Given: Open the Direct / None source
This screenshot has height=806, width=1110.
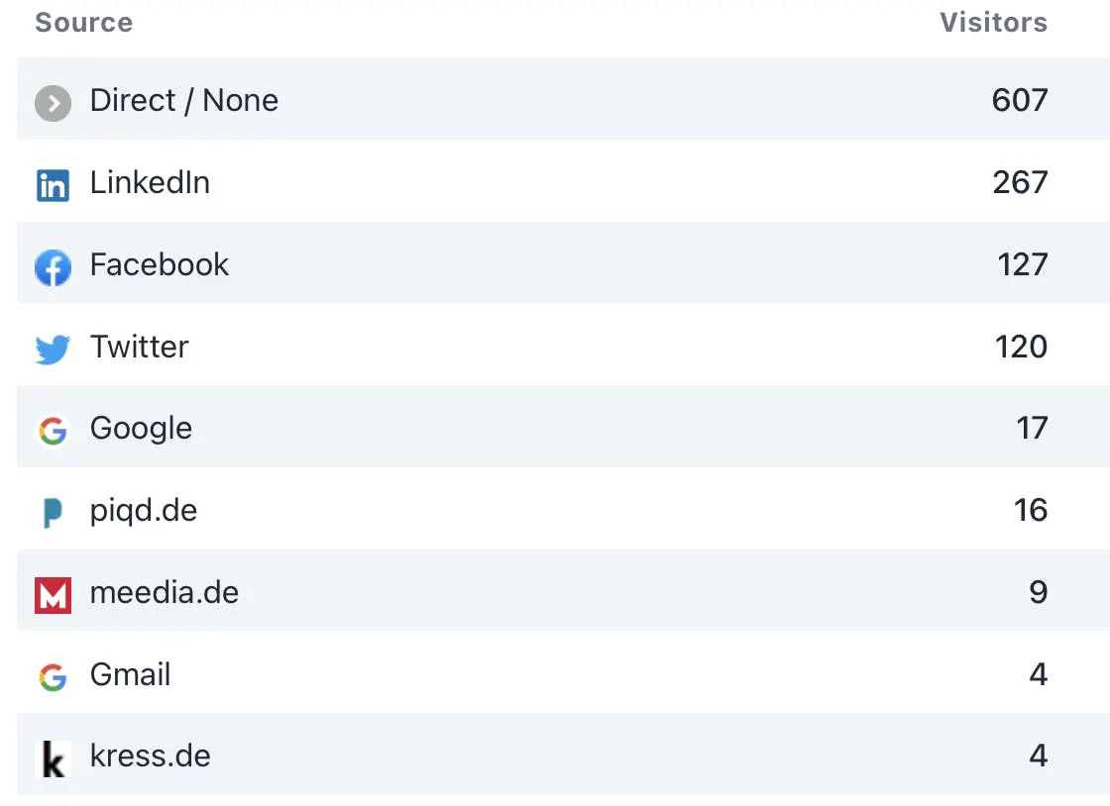Looking at the screenshot, I should pyautogui.click(x=183, y=100).
